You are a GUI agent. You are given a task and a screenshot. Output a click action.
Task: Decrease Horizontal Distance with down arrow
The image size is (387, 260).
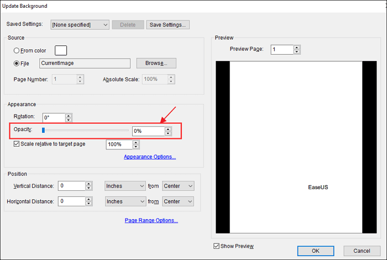[x=88, y=204]
